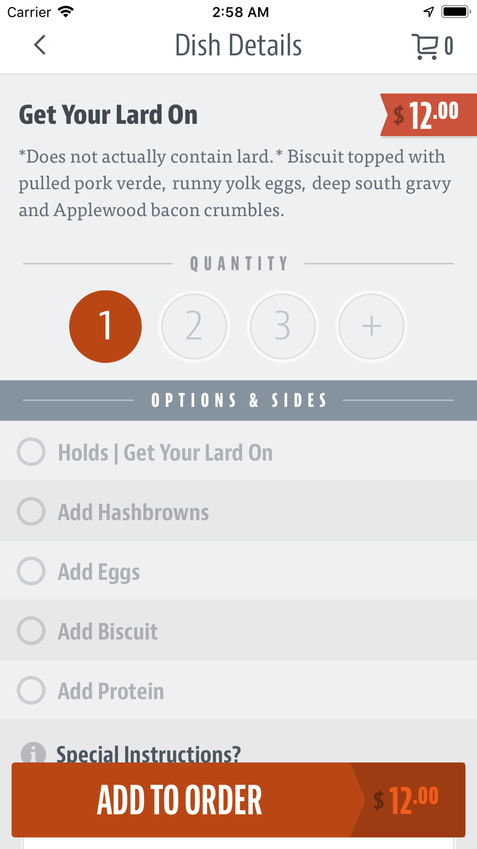The image size is (477, 849).
Task: Tap the Options & Sides section header
Action: coord(238,400)
